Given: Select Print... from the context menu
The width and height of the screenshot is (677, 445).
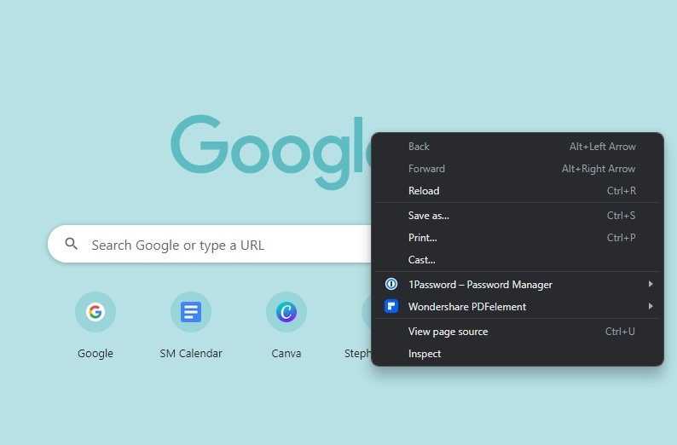Looking at the screenshot, I should tap(518, 237).
